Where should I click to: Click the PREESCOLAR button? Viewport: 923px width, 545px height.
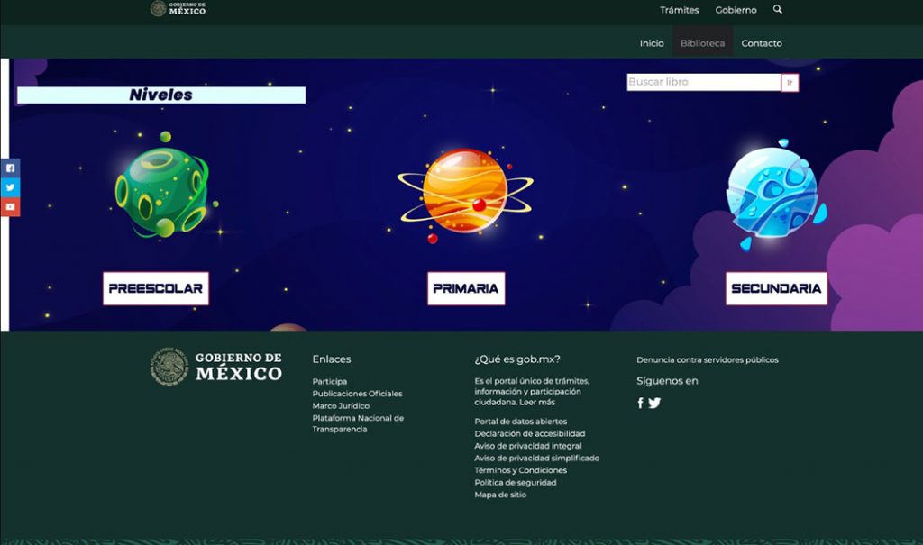click(x=156, y=288)
